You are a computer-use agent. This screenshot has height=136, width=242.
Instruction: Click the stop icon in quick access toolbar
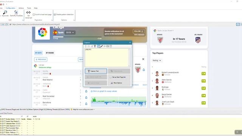coord(1,4)
